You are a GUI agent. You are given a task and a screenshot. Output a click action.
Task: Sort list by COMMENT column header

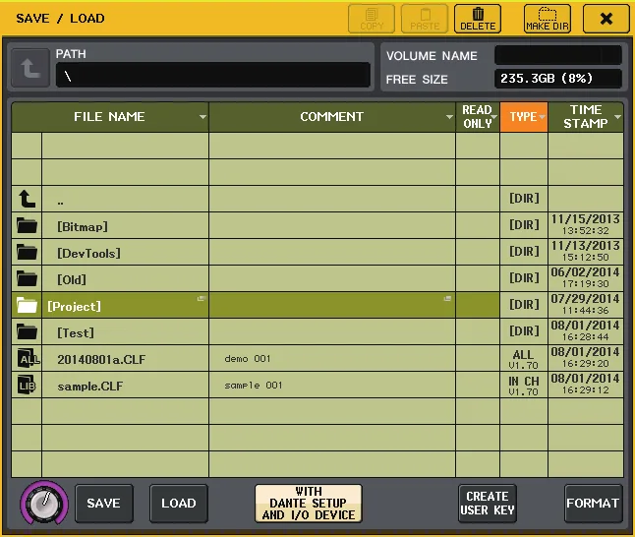pos(332,117)
